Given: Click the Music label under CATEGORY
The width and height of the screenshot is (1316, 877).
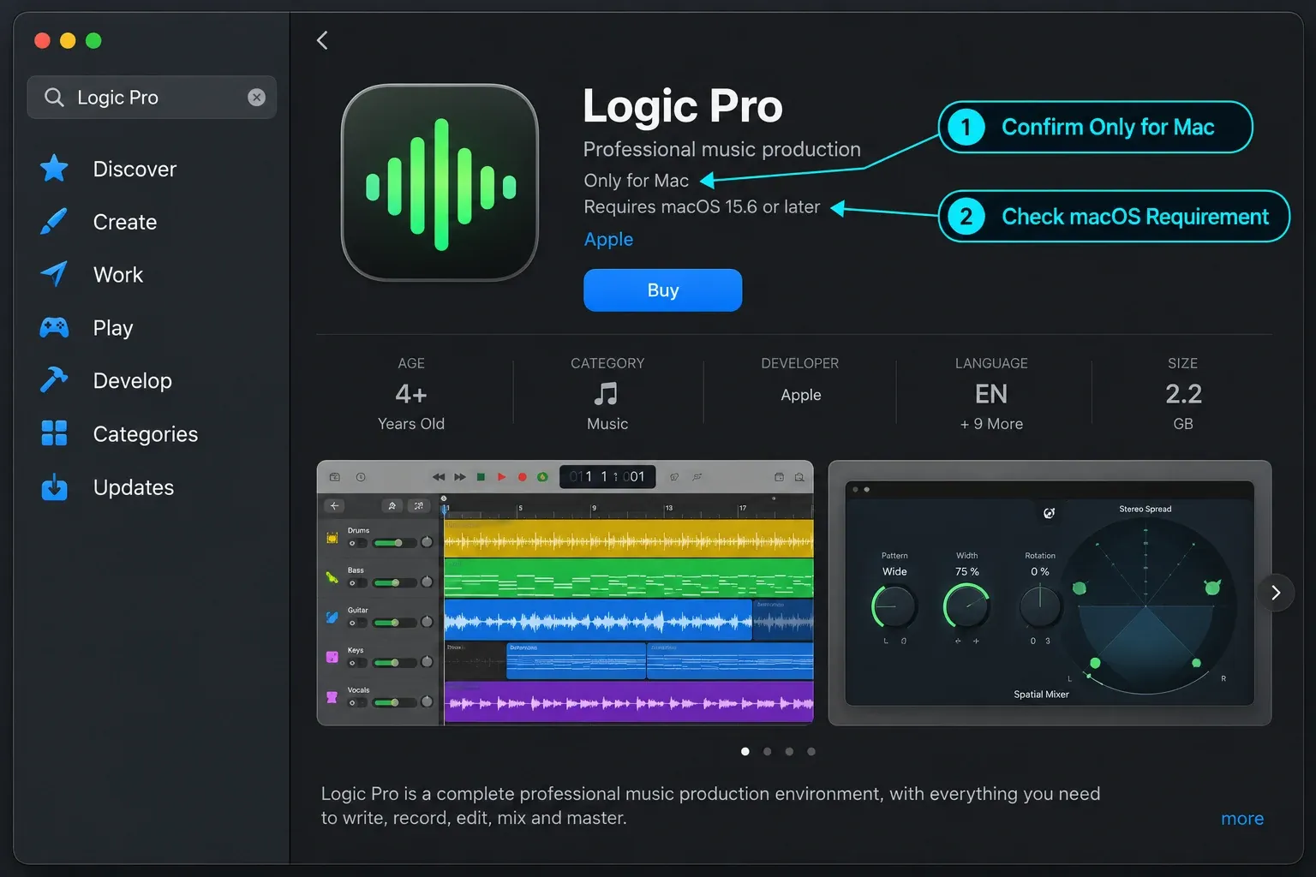Looking at the screenshot, I should coord(607,424).
